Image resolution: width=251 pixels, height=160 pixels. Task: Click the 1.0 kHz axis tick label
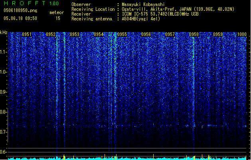pyautogui.click(x=3, y=72)
